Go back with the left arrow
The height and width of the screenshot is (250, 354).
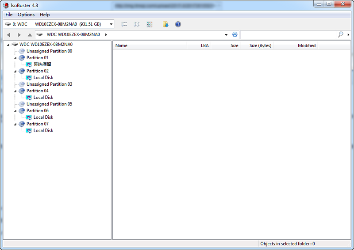pyautogui.click(x=8, y=35)
